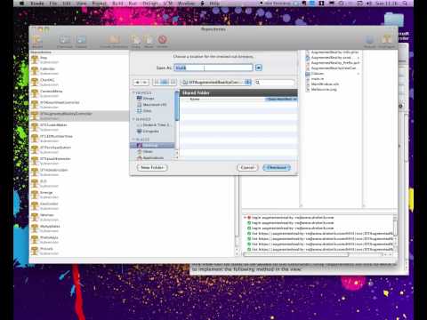Select AugmentedReality_Prefix.pch in file browser
The image size is (427, 320).
tap(333, 63)
